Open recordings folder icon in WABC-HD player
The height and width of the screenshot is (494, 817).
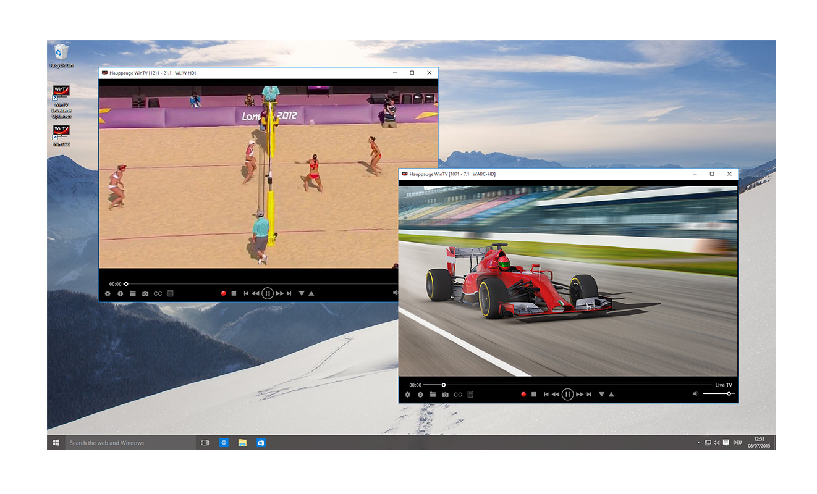pos(433,395)
